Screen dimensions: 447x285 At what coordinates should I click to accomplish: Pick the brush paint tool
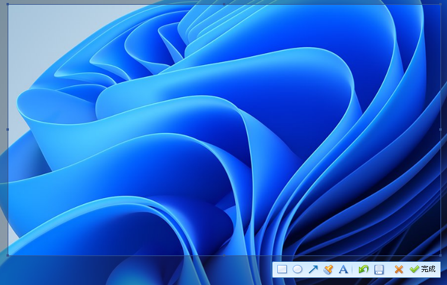tap(328, 269)
